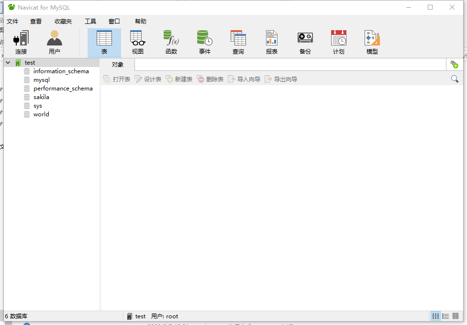Image resolution: width=467 pixels, height=325 pixels.
Task: Open the File (文件) menu
Action: pyautogui.click(x=12, y=22)
